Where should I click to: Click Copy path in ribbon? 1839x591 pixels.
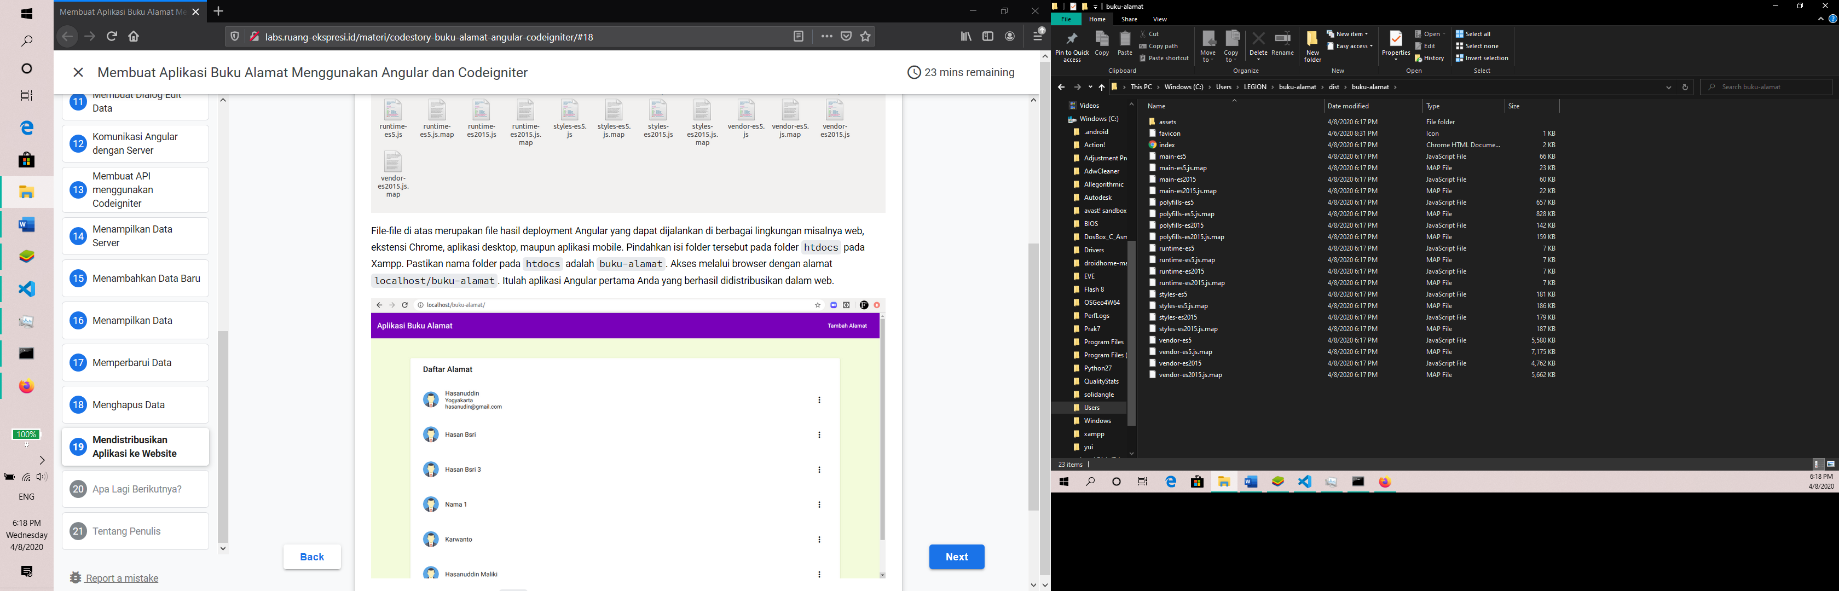pos(1159,45)
